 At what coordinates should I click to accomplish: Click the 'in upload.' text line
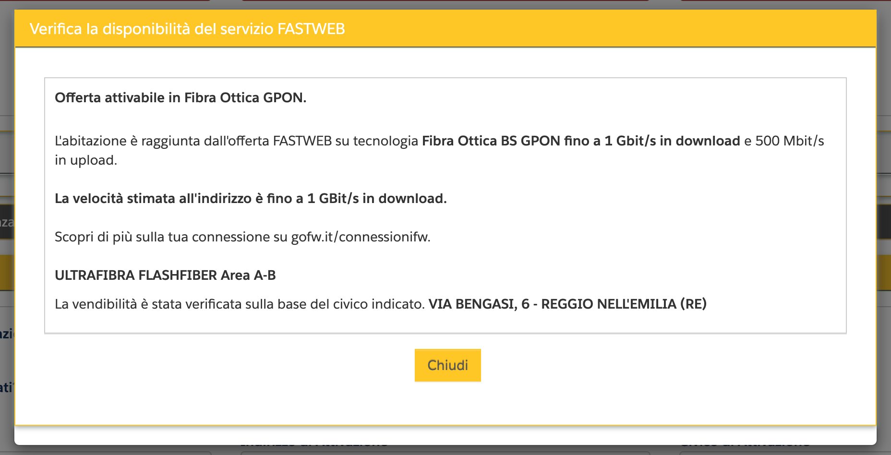pos(85,160)
